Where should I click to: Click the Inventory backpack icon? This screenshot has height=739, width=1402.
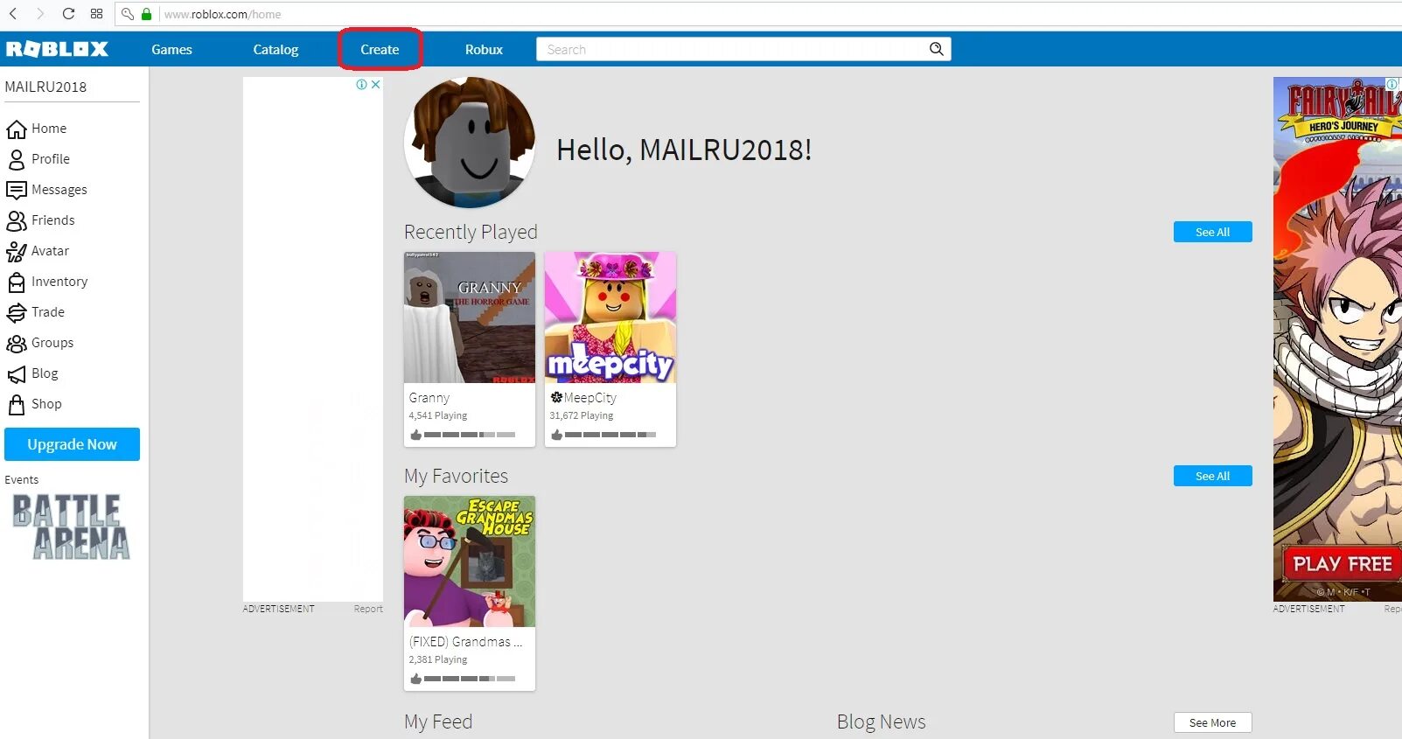tap(16, 282)
